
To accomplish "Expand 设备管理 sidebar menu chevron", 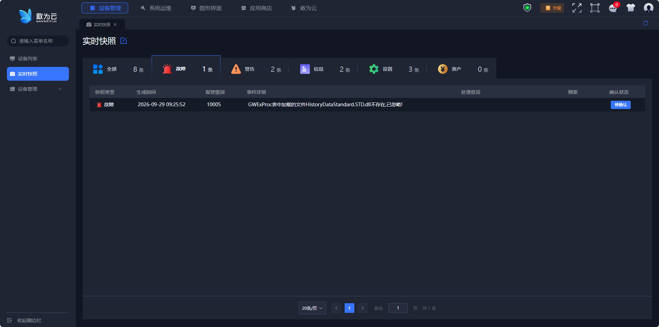I will tap(60, 89).
